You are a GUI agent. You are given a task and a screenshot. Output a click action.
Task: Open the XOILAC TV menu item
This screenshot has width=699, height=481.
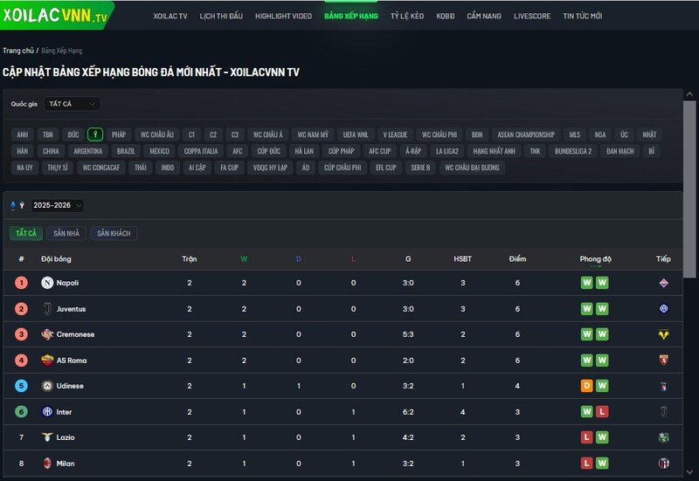pos(170,16)
